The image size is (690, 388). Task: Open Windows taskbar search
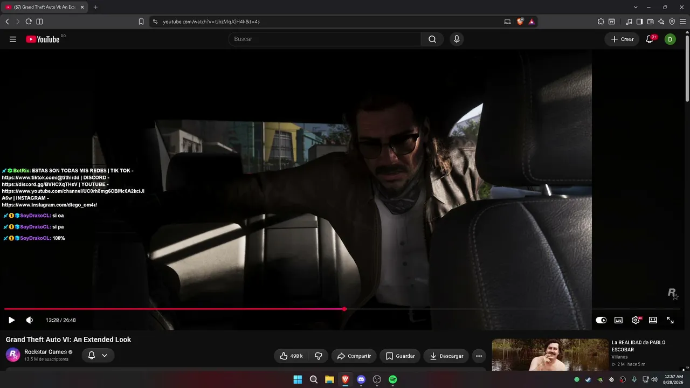click(x=314, y=379)
